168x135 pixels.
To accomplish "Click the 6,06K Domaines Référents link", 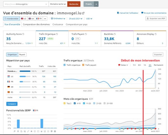I will pyautogui.click(x=128, y=43).
